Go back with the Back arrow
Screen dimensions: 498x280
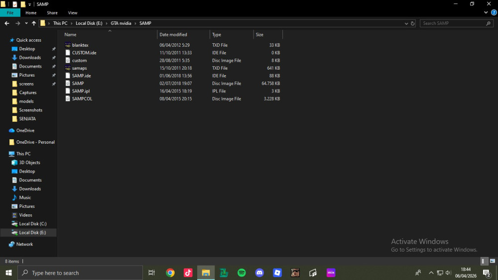pos(7,23)
